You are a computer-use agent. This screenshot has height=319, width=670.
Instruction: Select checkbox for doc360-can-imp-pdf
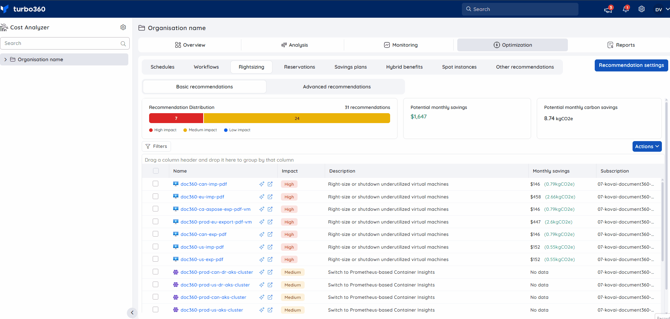click(155, 184)
